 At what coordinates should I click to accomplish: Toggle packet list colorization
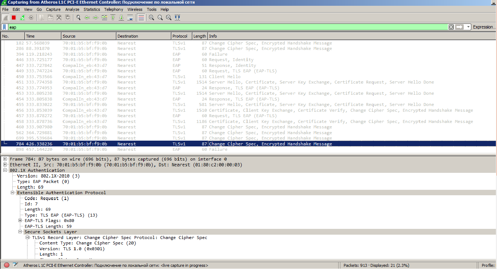(x=141, y=17)
